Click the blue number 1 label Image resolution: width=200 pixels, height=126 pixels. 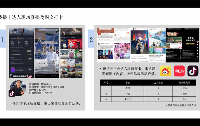(x=3, y=38)
